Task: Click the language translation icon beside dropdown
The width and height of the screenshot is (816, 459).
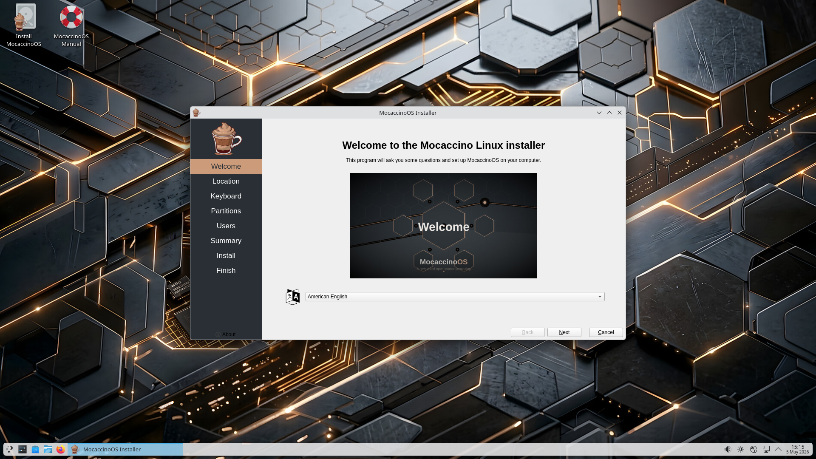Action: 293,297
